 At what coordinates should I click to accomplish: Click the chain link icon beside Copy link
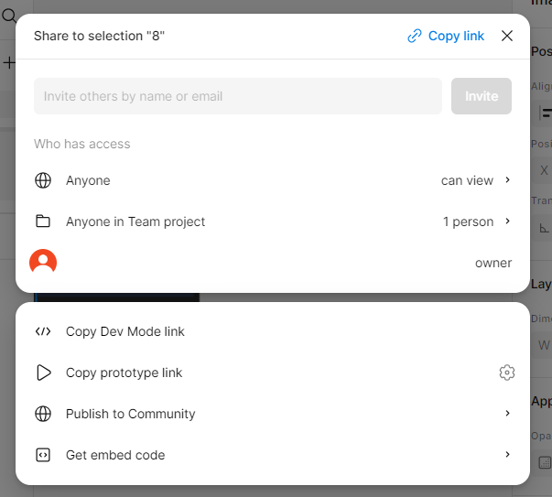(415, 36)
